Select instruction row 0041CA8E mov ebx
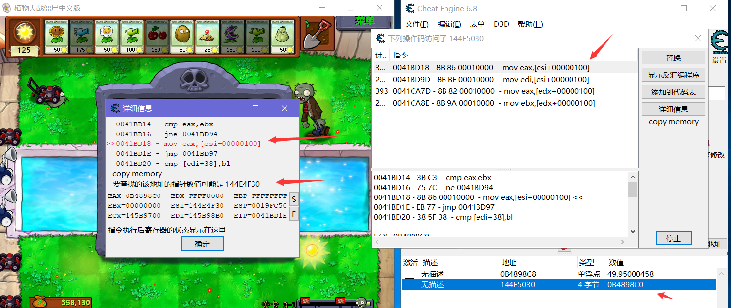Viewport: 731px width, 308px height. (x=505, y=103)
